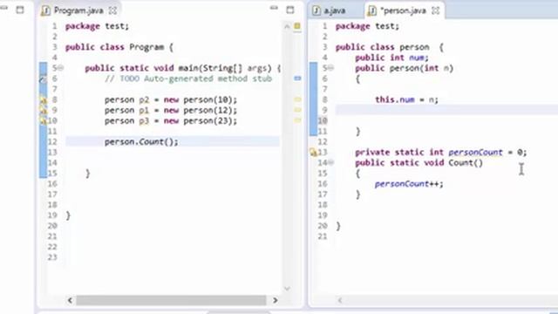The image size is (558, 314).
Task: Click the vertical scrollbar up arrow in Program.java
Action: pos(287,26)
